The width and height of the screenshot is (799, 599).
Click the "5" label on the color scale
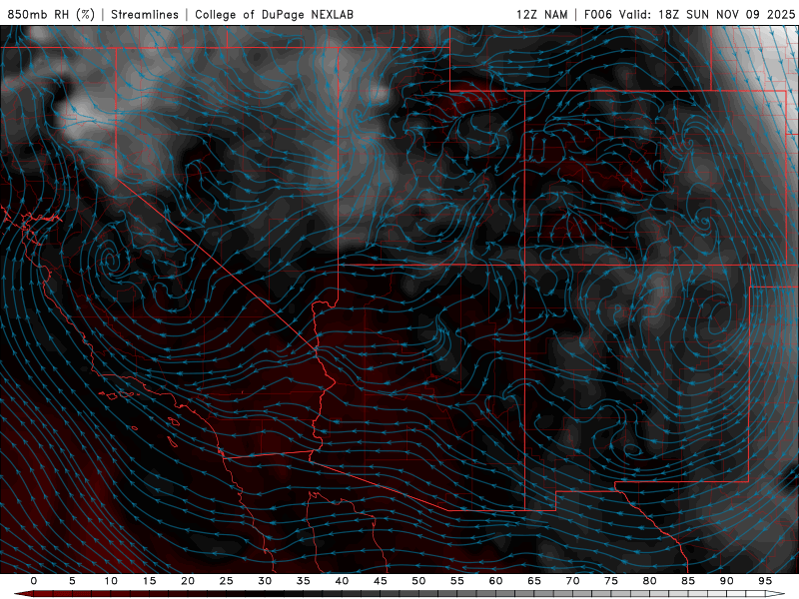(72, 581)
